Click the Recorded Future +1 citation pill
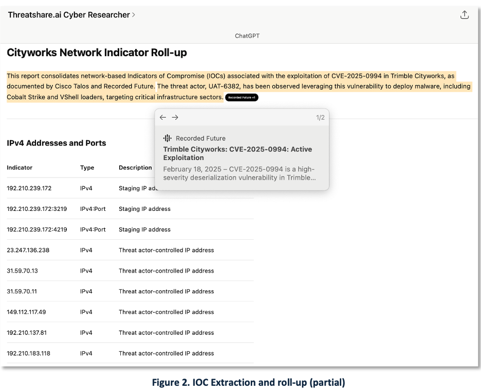 pos(242,97)
